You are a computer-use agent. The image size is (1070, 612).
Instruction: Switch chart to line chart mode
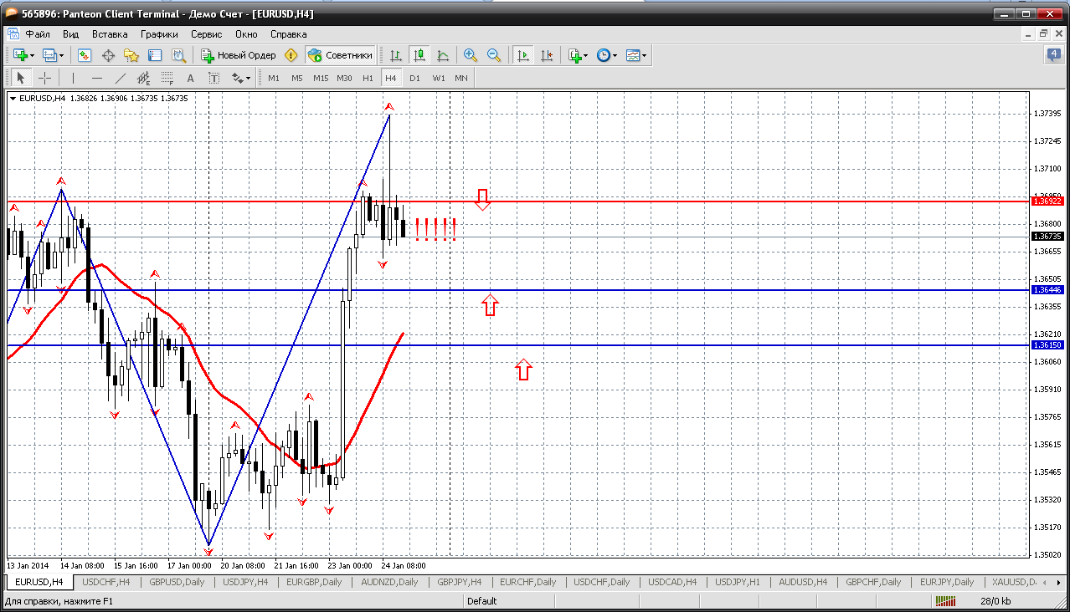443,55
